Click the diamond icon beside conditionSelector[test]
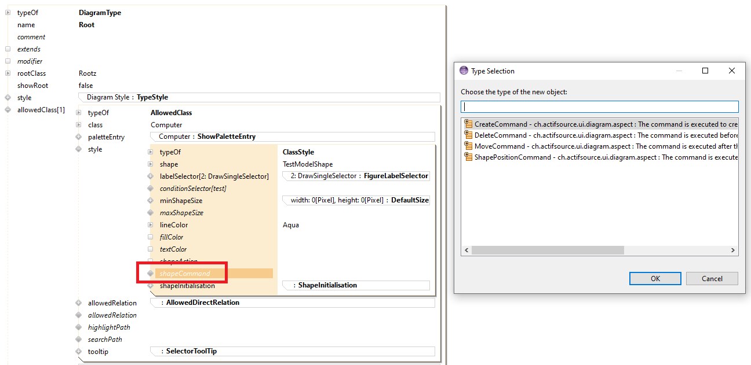751x365 pixels. (x=150, y=189)
